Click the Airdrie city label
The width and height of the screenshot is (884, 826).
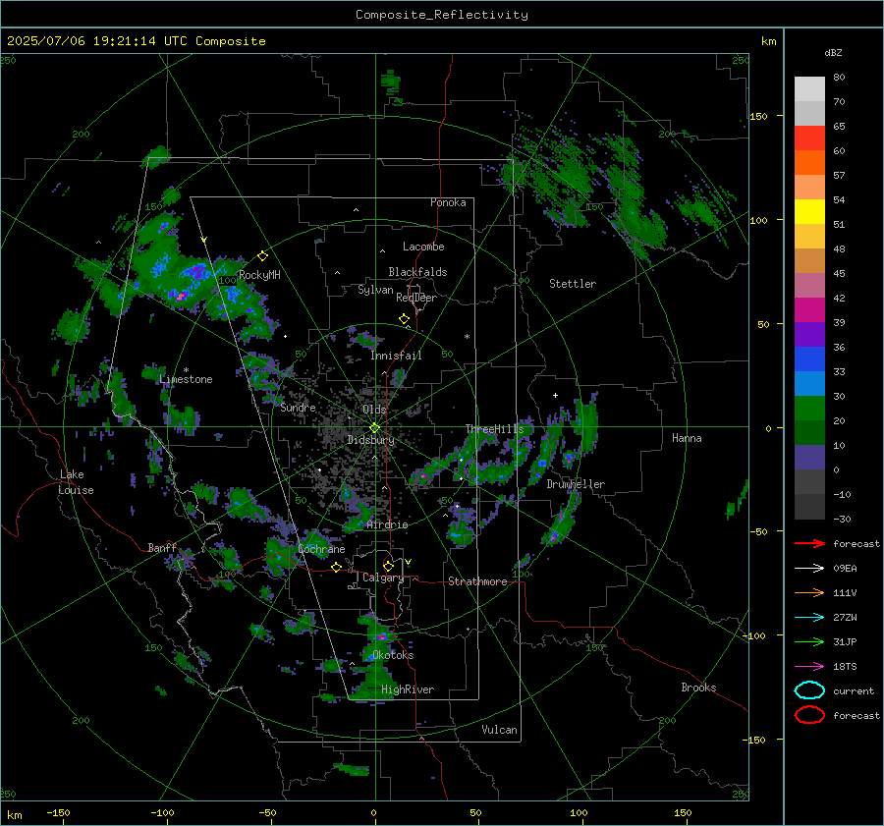click(x=387, y=524)
